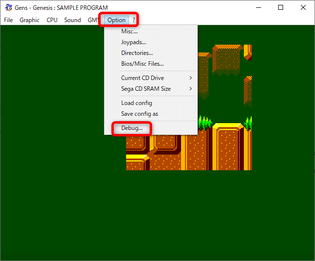Expand Current CD Drive submenu
315x261 pixels.
pos(151,78)
